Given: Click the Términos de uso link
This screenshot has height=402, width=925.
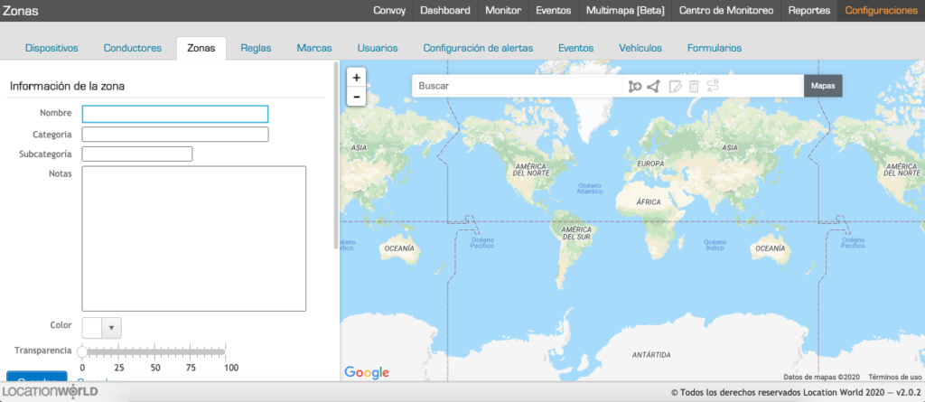Looking at the screenshot, I should tap(894, 377).
